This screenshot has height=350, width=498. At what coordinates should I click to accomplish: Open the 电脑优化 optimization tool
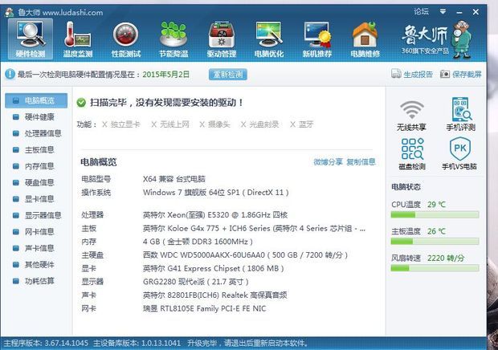click(269, 39)
